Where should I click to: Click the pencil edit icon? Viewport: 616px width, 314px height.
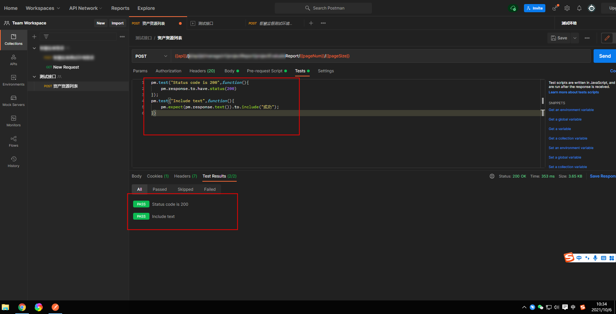click(x=607, y=38)
